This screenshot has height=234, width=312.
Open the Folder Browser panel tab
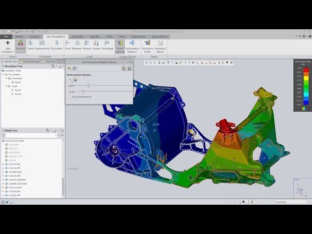pyautogui.click(x=30, y=62)
